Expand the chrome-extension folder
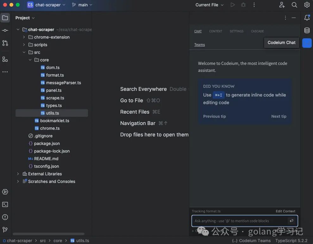Image resolution: width=313 pixels, height=244 pixels. [x=24, y=37]
